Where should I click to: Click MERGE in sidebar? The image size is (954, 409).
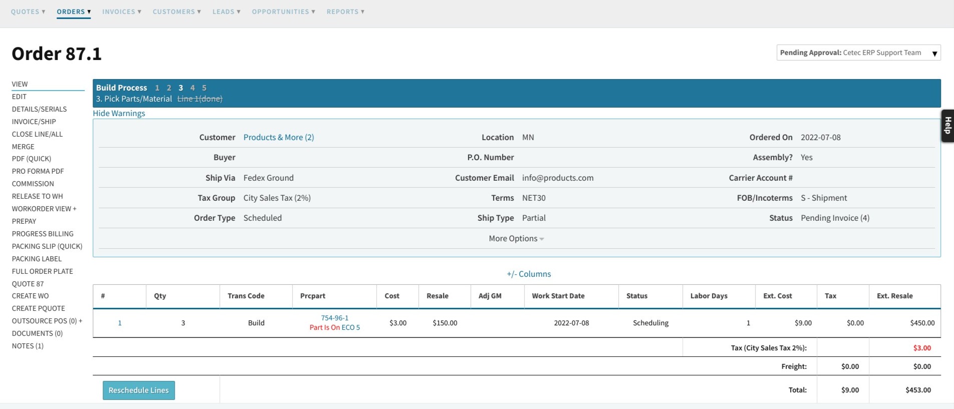point(23,147)
